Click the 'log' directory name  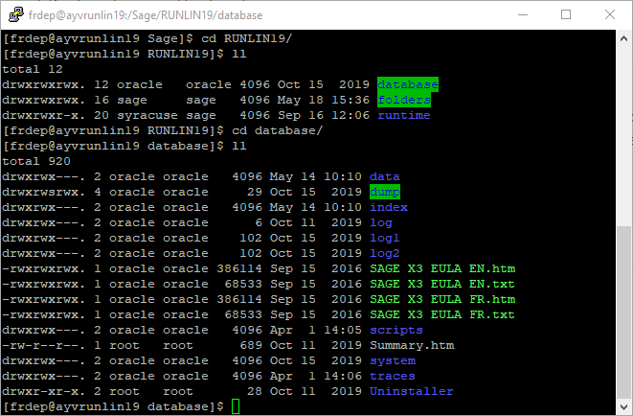click(381, 223)
